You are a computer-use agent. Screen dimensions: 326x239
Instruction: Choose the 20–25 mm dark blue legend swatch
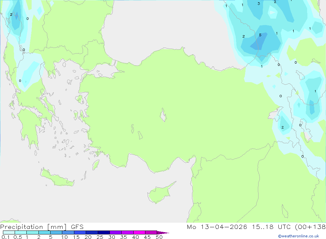tap(92, 232)
